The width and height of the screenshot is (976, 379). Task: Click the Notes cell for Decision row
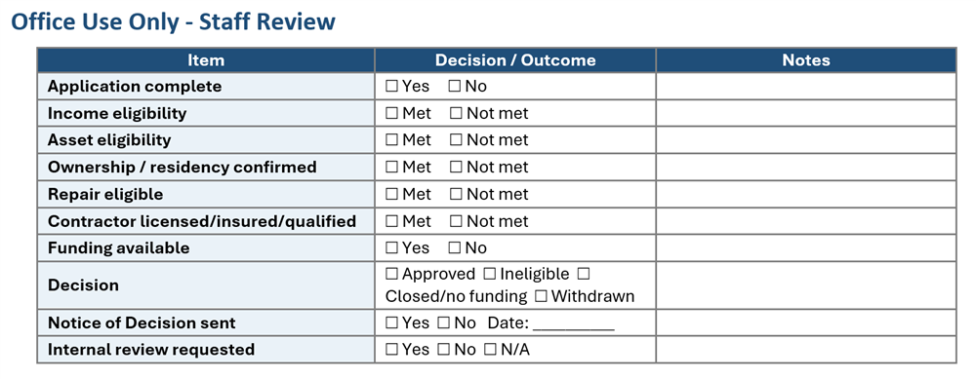pyautogui.click(x=806, y=285)
